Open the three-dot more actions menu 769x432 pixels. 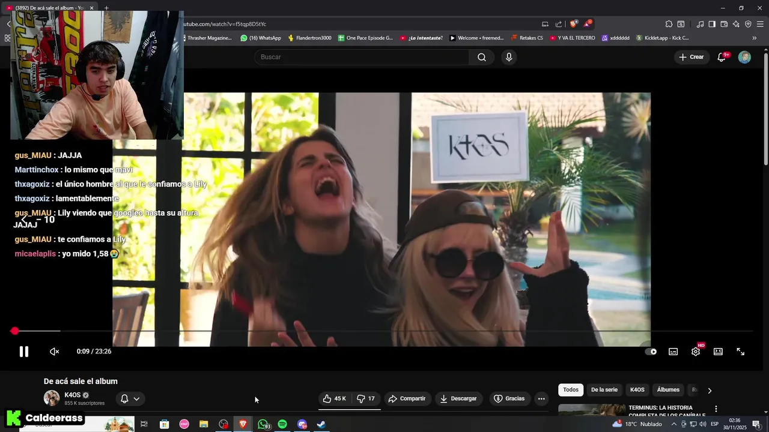[x=541, y=398]
